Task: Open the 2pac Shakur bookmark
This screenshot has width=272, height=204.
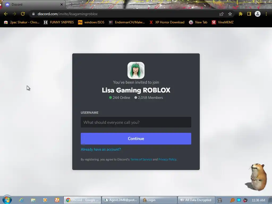Action: click(22, 22)
